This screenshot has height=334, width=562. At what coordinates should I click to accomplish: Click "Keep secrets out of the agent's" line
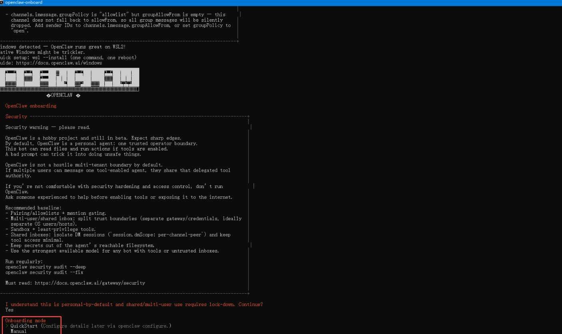[80, 245]
